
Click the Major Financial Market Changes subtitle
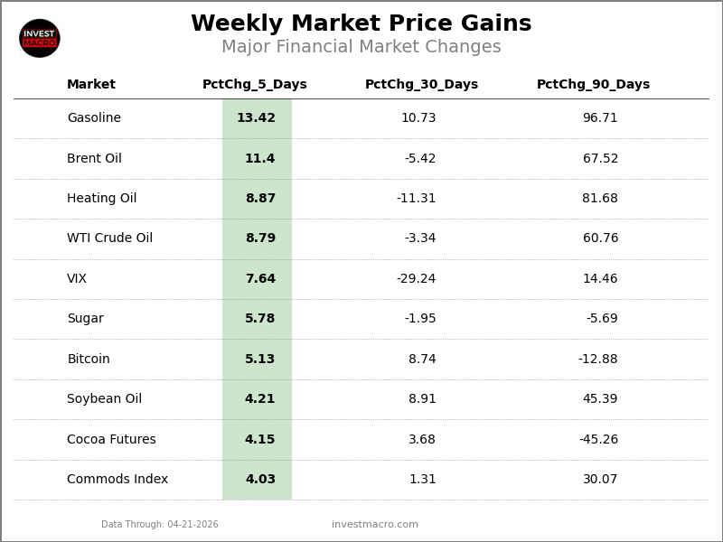[361, 47]
